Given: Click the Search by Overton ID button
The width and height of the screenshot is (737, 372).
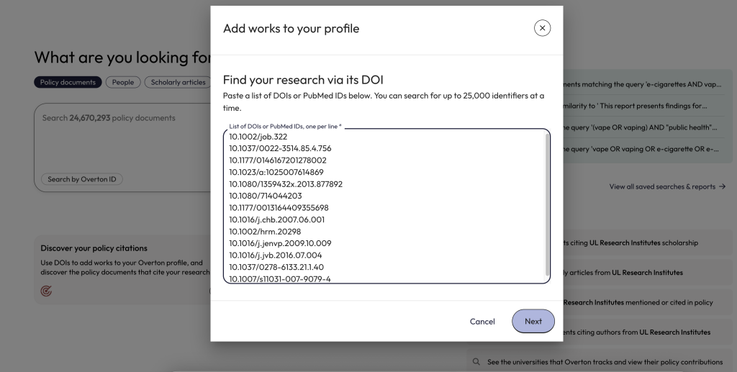Looking at the screenshot, I should click(81, 179).
